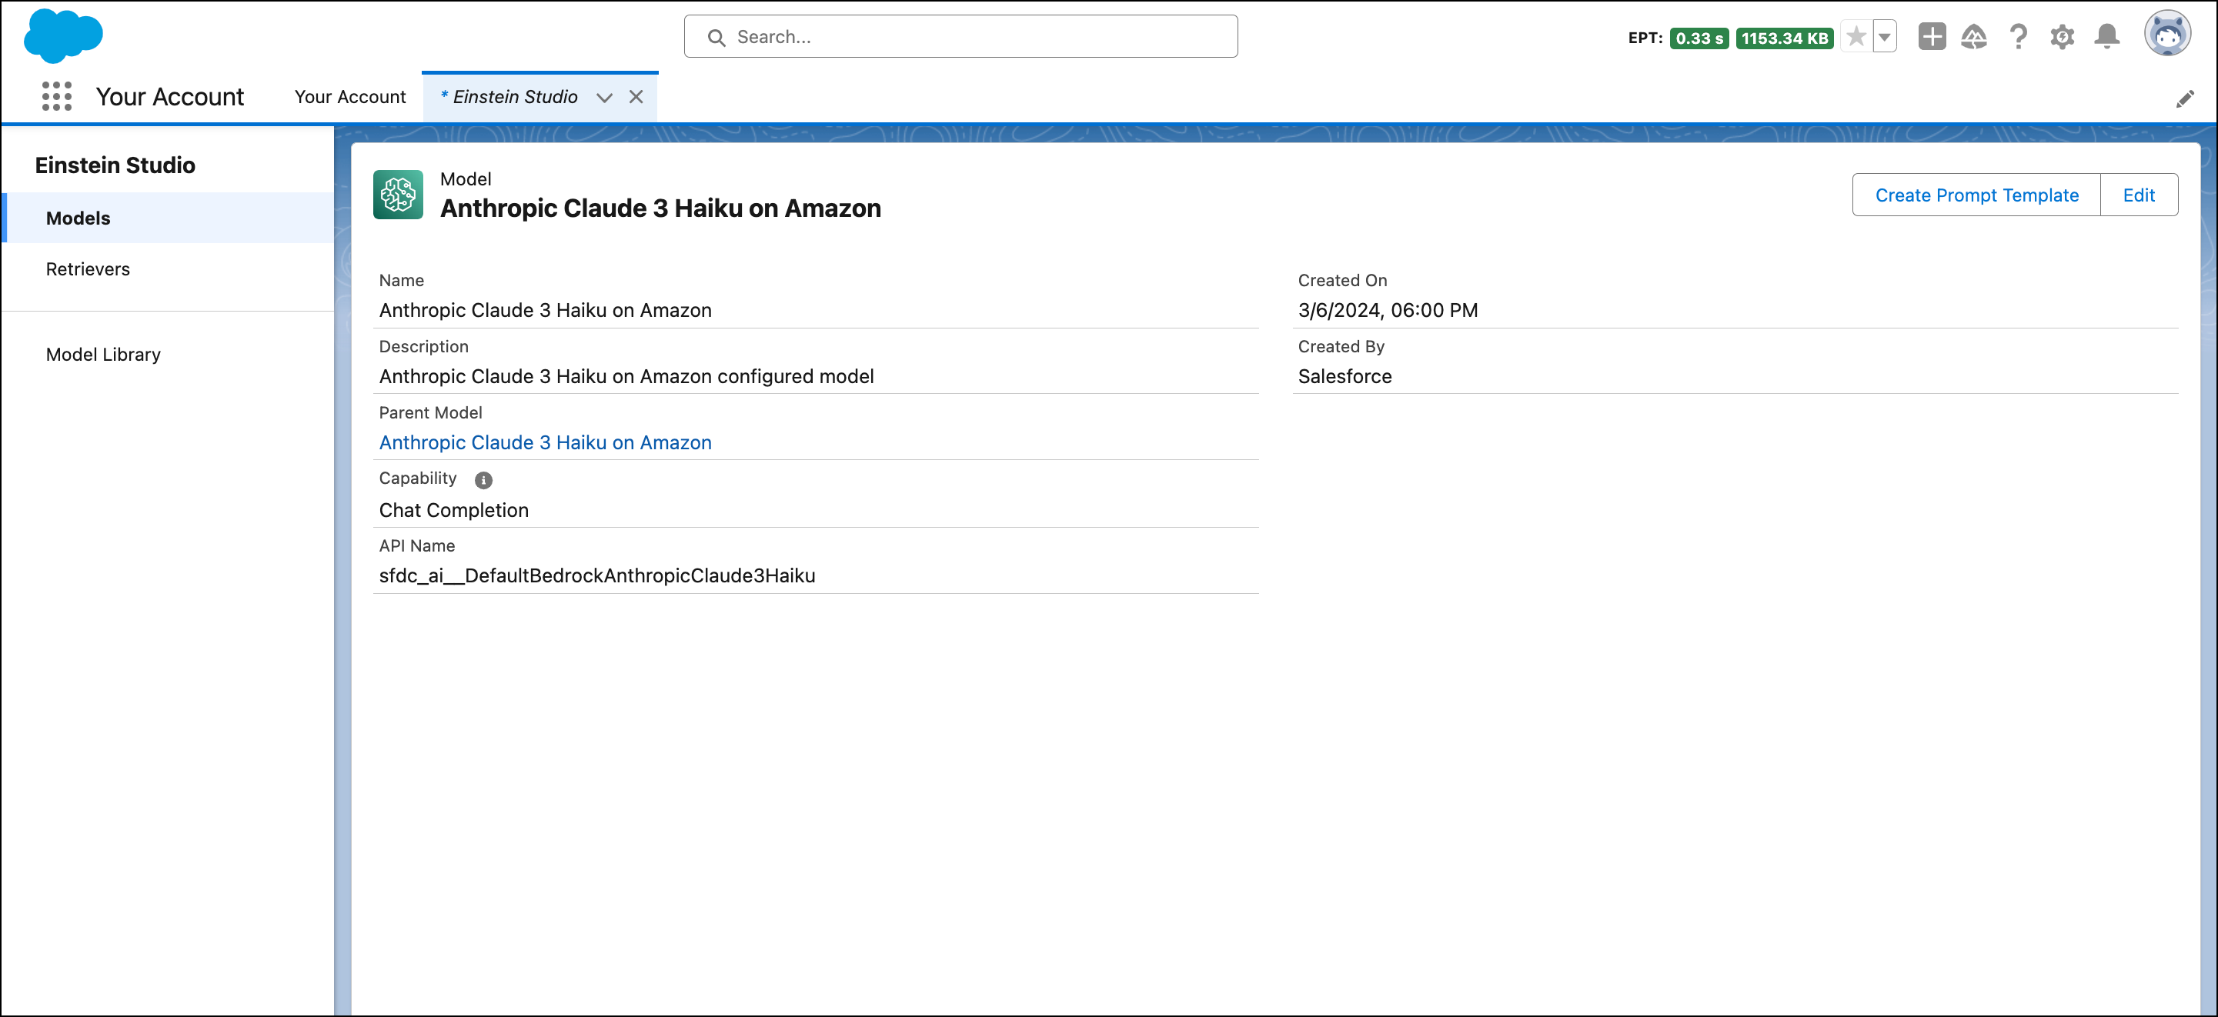Click the Edit button

pos(2139,195)
